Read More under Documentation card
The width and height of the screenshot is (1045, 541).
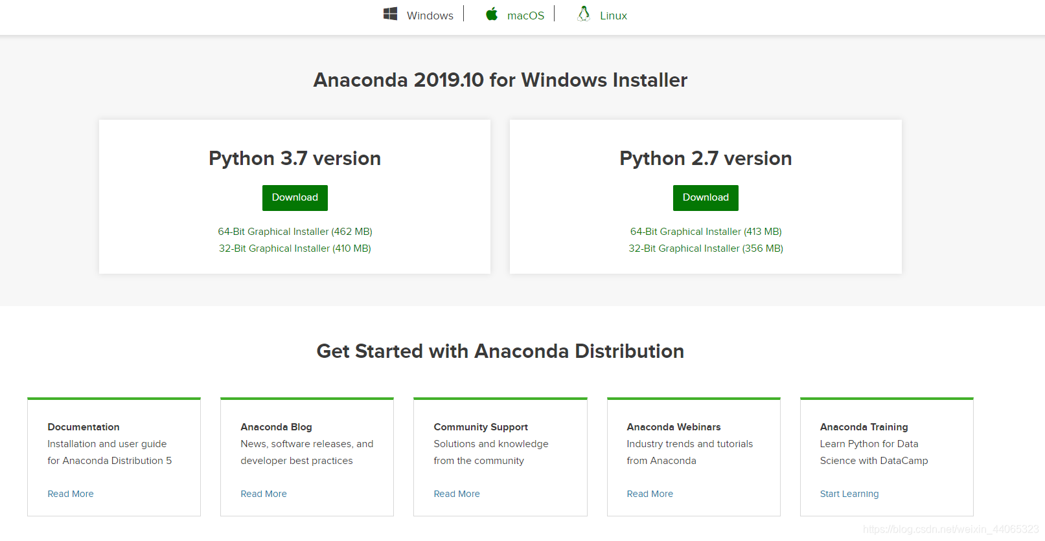[71, 494]
